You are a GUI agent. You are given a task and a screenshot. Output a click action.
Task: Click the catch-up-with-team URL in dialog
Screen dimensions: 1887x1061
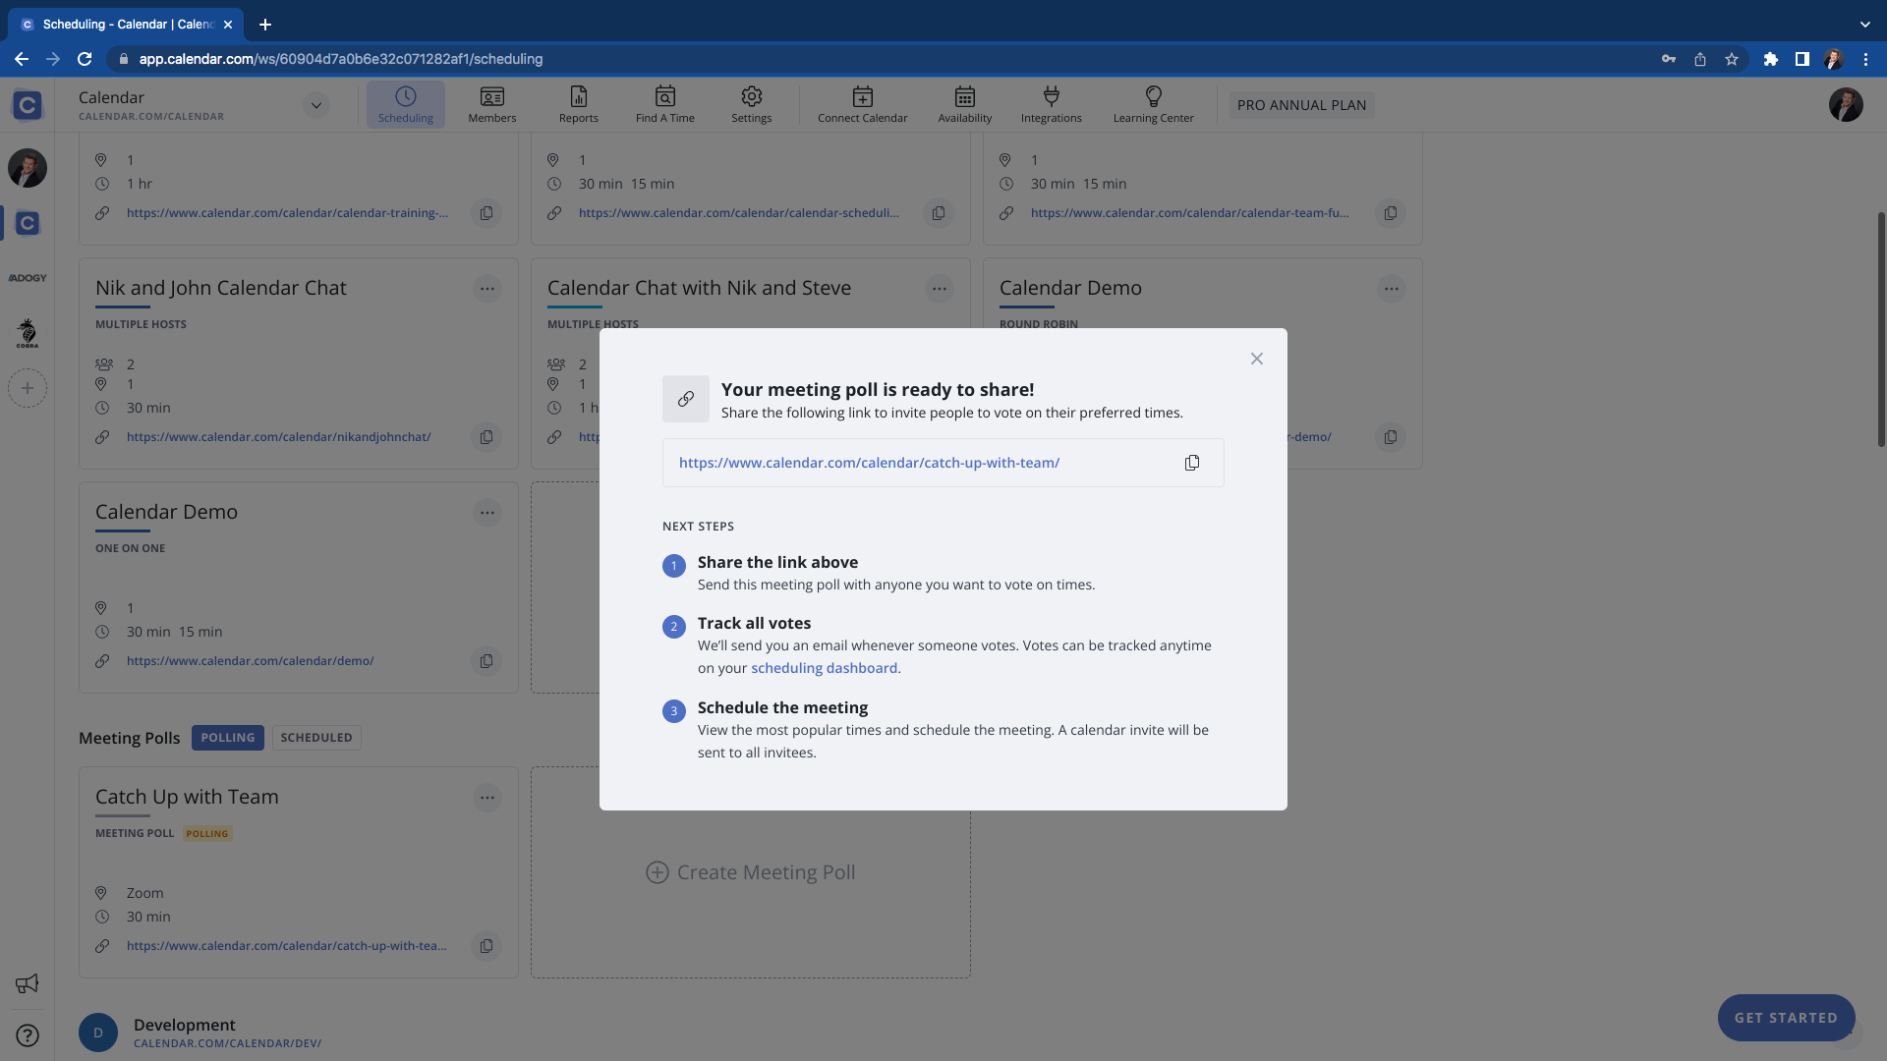click(x=869, y=463)
